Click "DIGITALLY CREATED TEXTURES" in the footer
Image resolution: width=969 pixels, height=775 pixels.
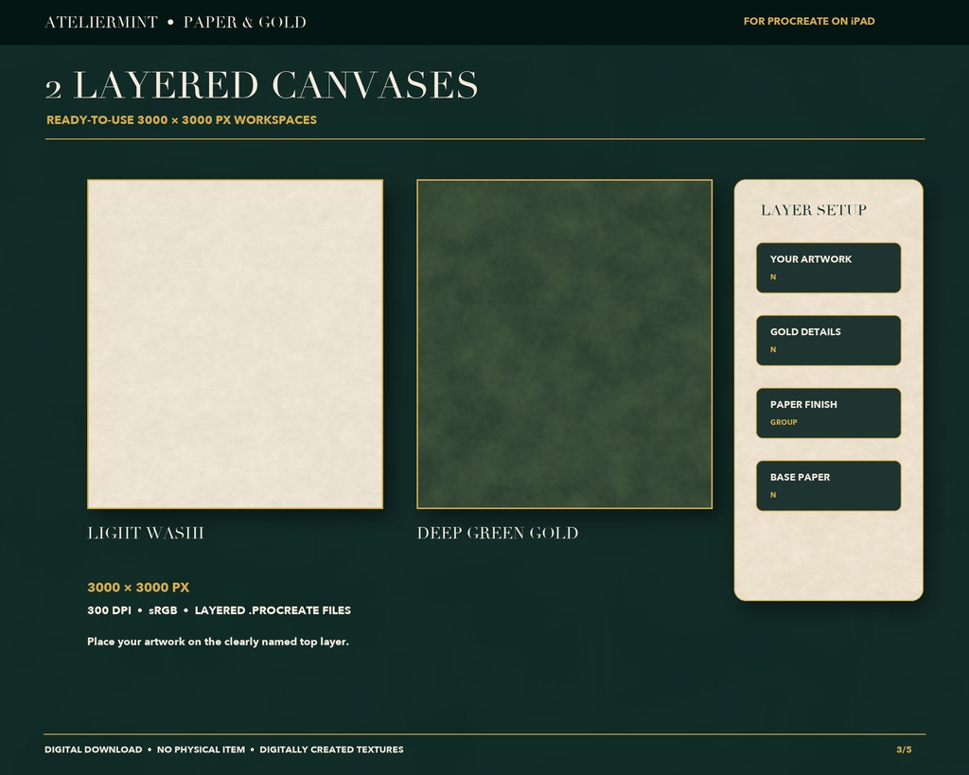[331, 749]
